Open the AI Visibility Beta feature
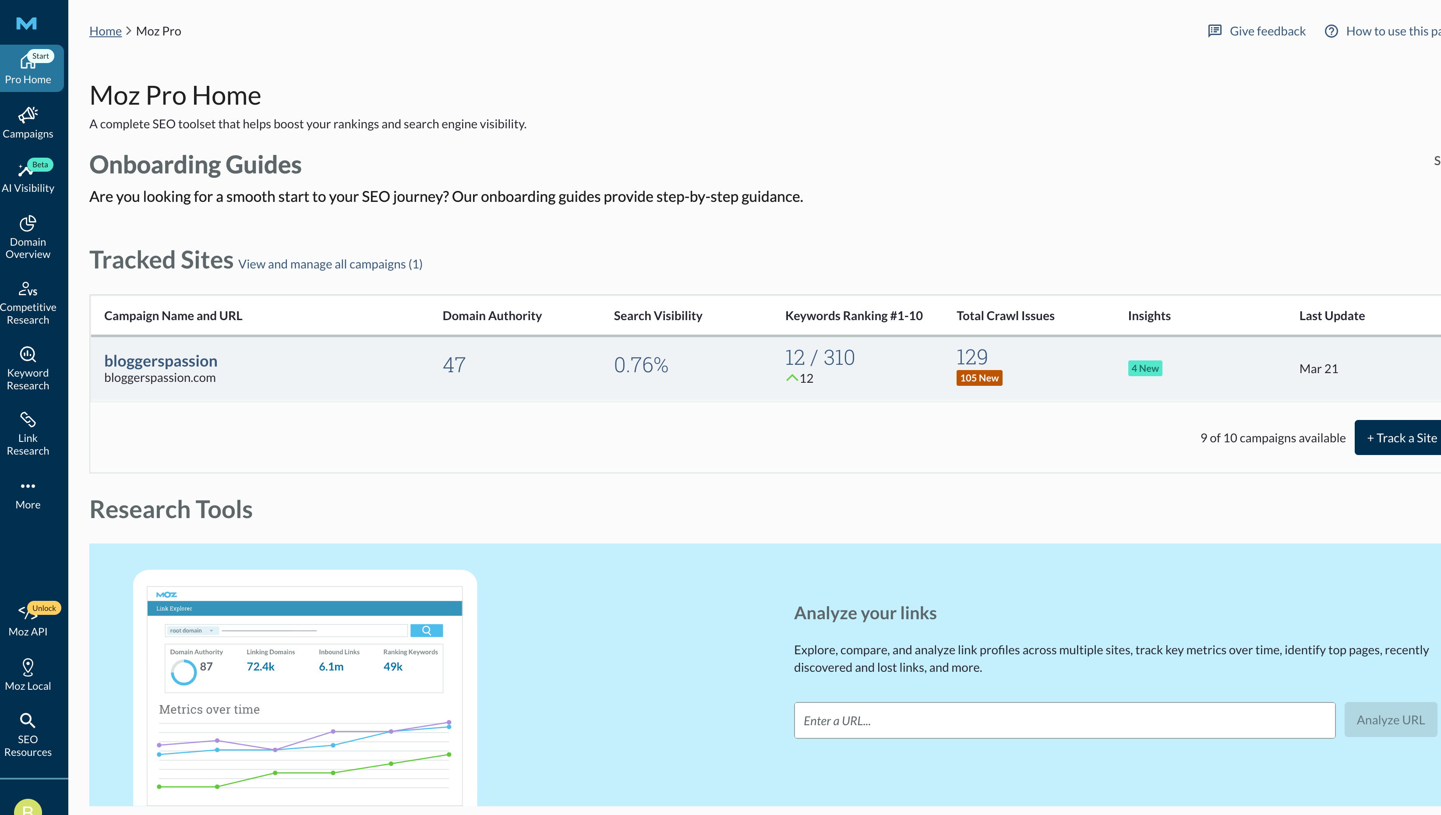 [28, 175]
